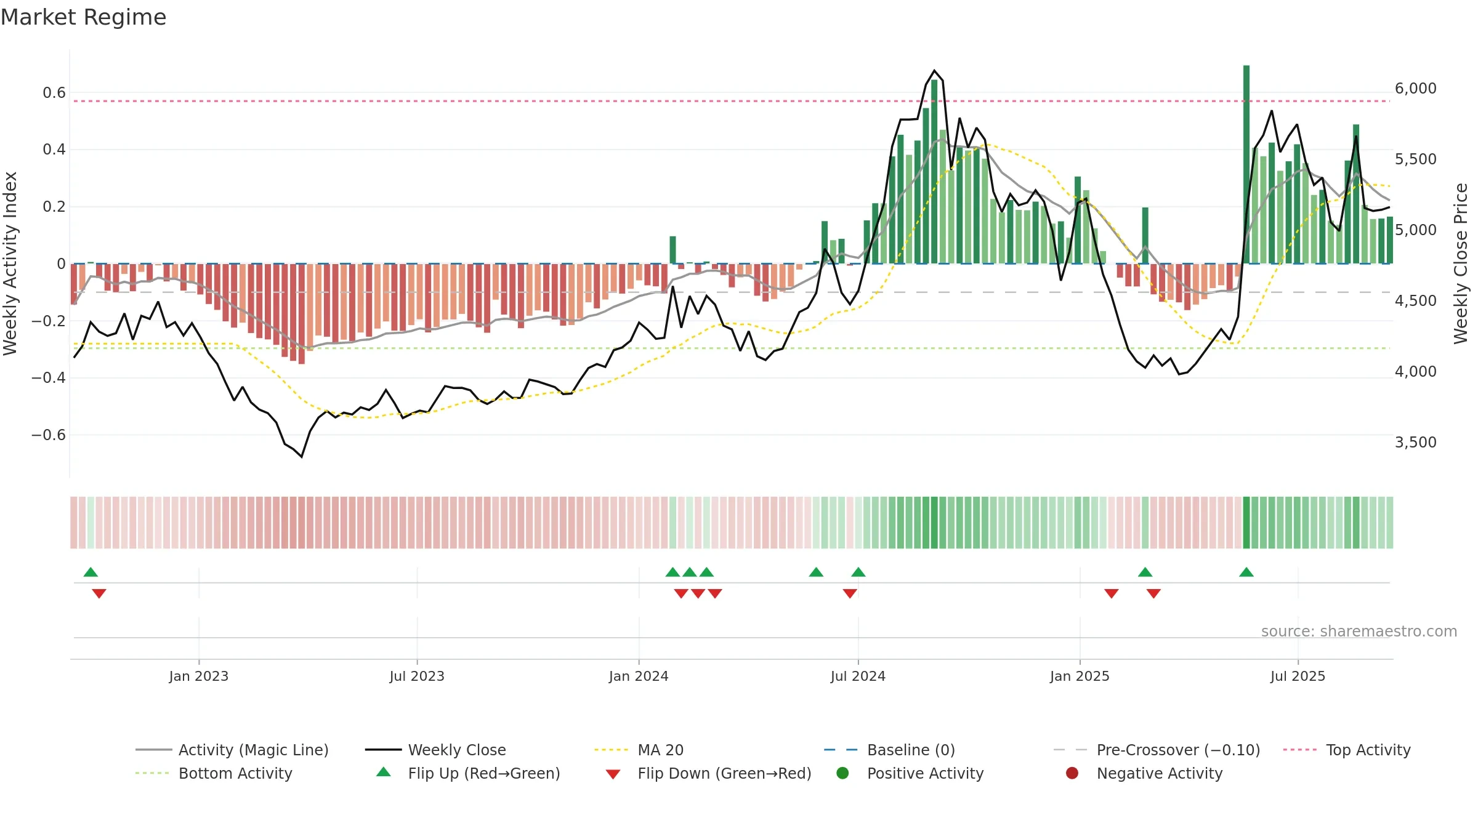Viewport: 1478px width, 831px height.
Task: Click the Weekly Close Price axis title
Action: (1461, 263)
